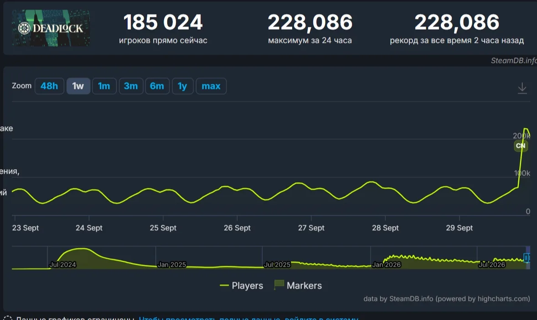Click the 'Jan 2026' navigator label

pyautogui.click(x=386, y=264)
